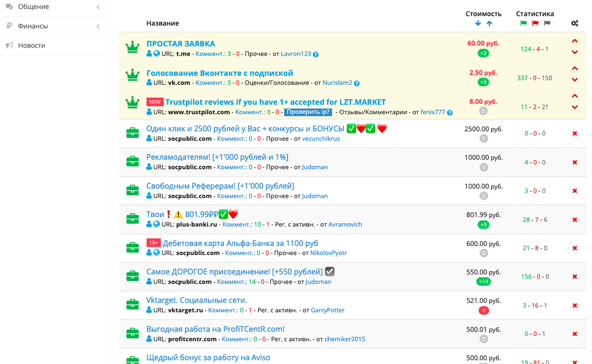The height and width of the screenshot is (364, 592).
Task: Click the help icon next to Lavron123
Action: (316, 54)
